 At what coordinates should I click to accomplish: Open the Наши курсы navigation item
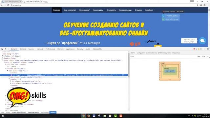(98, 10)
